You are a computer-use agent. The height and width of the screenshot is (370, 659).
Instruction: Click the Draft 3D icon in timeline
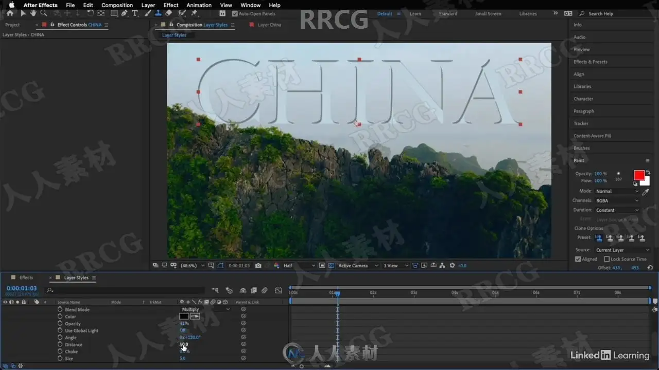[229, 290]
